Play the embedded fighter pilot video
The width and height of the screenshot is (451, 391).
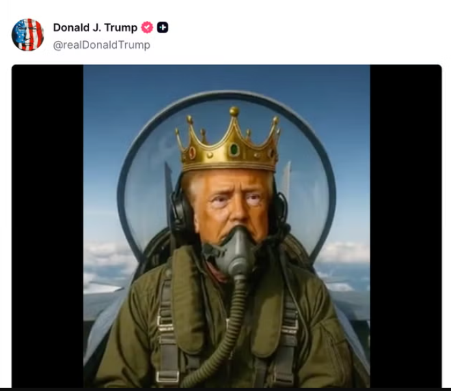[226, 226]
